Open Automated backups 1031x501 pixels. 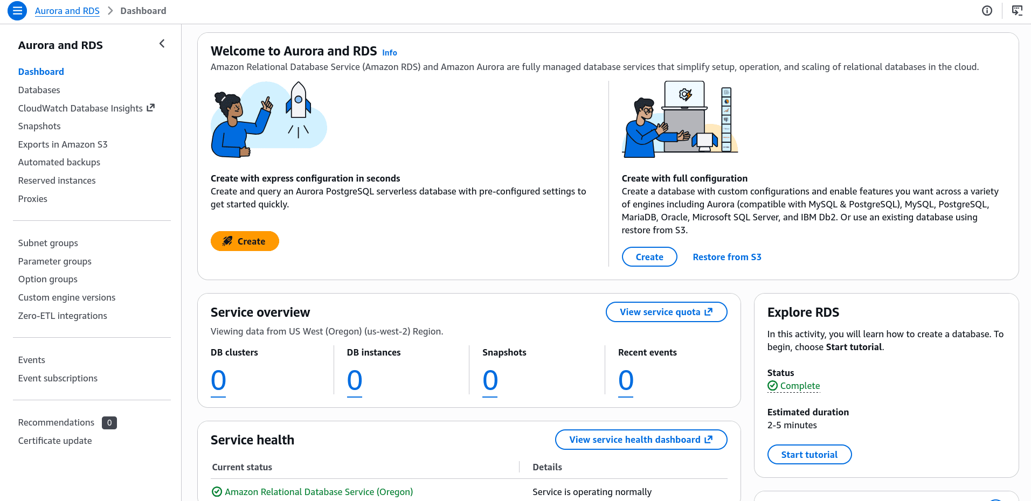tap(59, 162)
